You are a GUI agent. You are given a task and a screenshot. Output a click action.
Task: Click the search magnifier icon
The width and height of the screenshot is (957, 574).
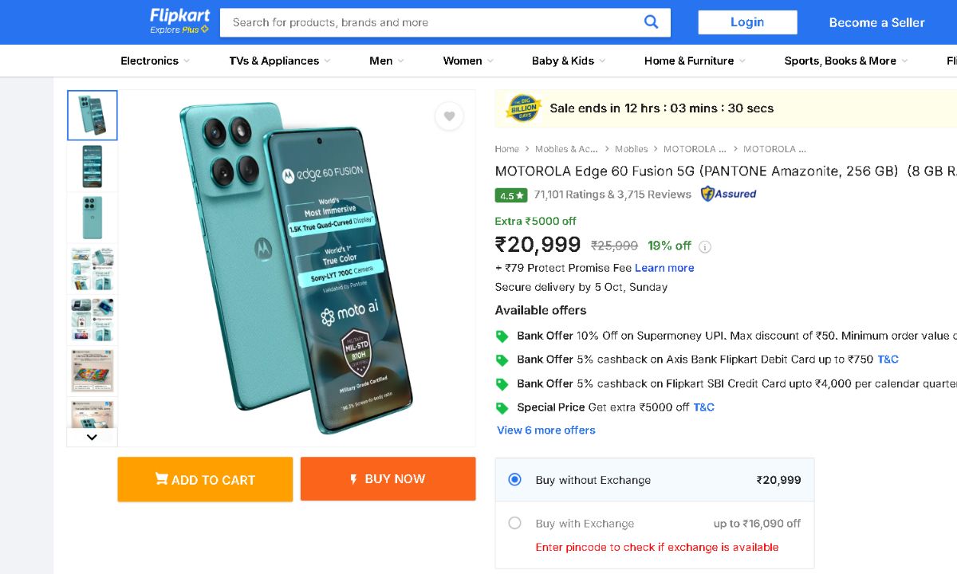(x=652, y=22)
